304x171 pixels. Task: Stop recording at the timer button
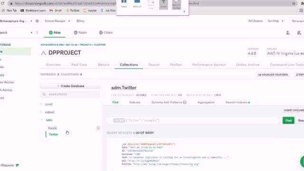[x=137, y=3]
